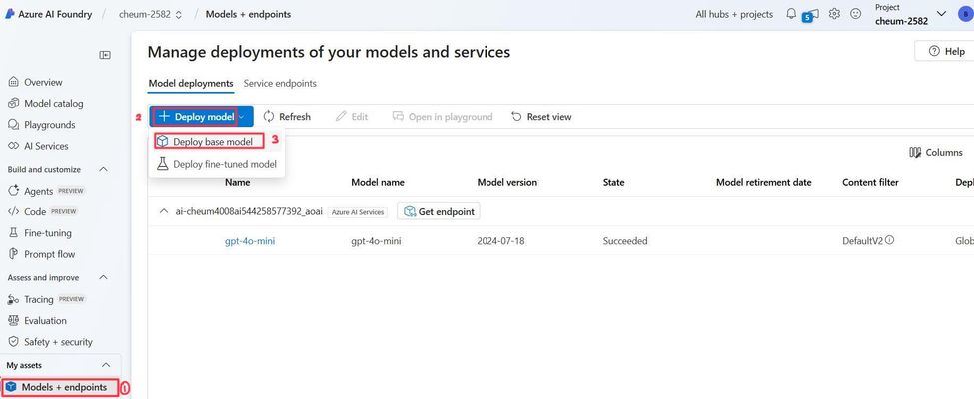The image size is (974, 399).
Task: Switch to the Model deployments tab
Action: 191,83
